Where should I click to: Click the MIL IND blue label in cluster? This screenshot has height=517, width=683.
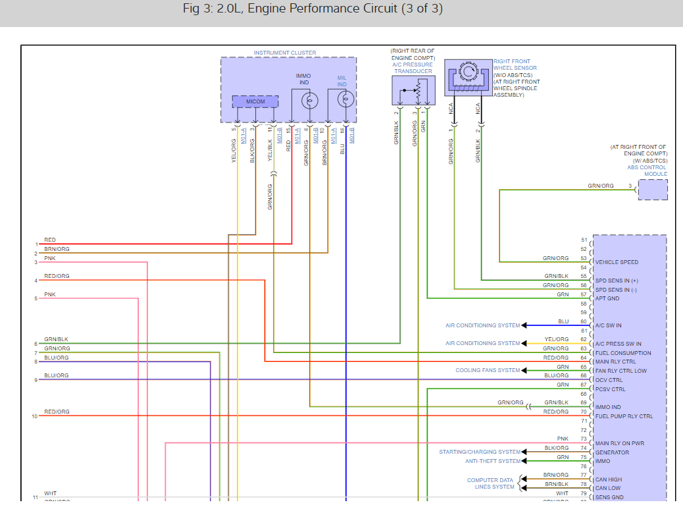click(342, 81)
